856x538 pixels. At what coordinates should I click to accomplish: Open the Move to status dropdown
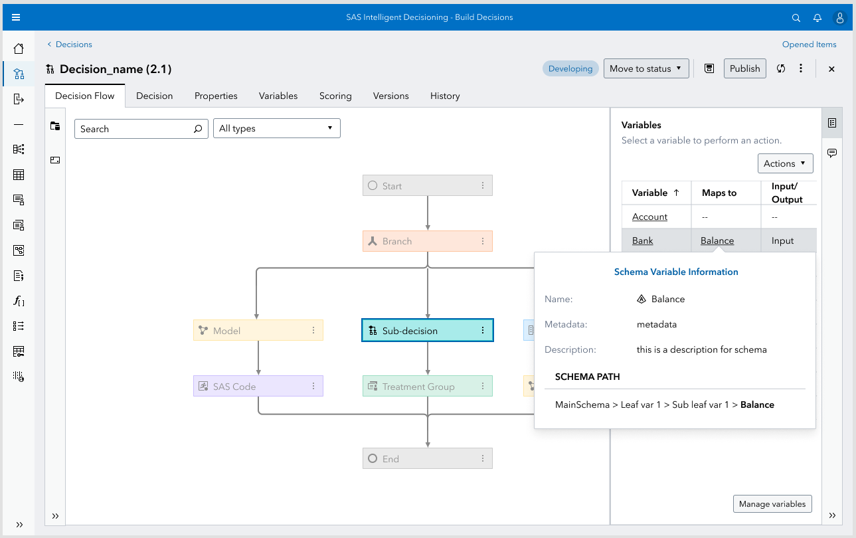(x=645, y=68)
